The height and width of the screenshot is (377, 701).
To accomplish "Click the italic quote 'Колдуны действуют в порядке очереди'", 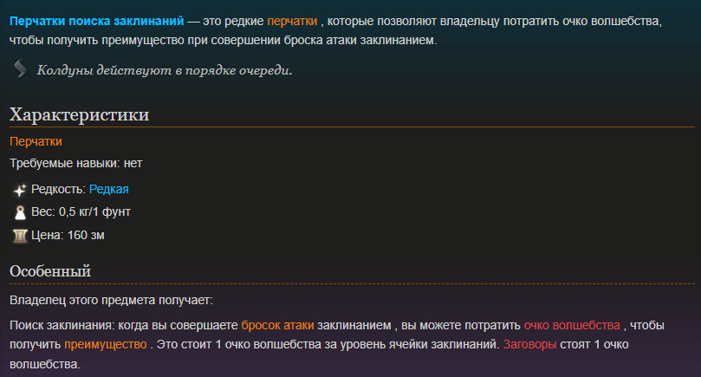I will coord(165,70).
